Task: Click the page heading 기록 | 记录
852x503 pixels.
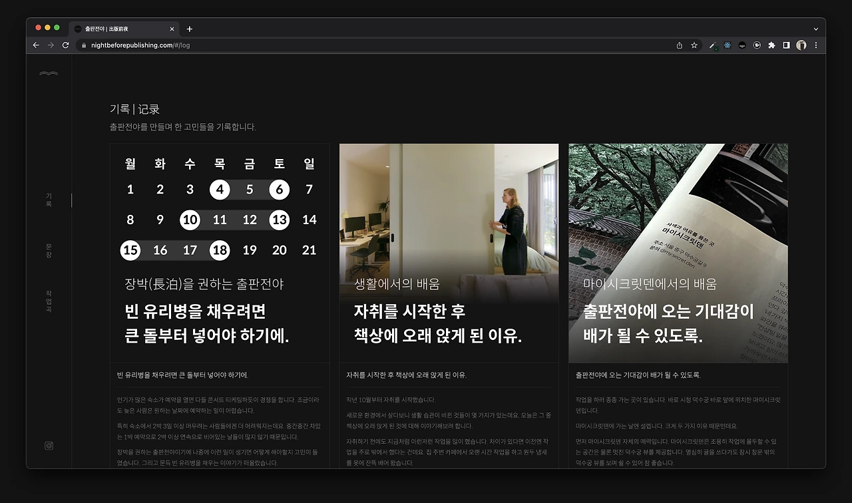Action: point(134,109)
